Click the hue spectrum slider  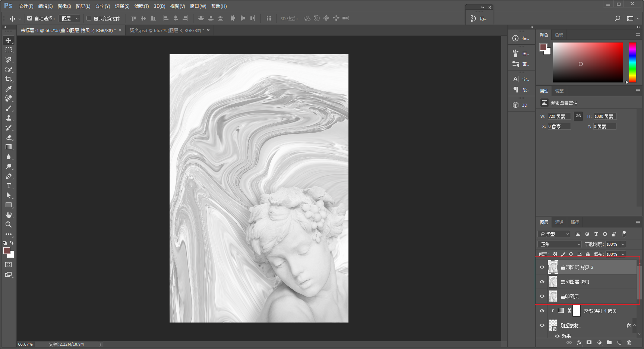633,62
